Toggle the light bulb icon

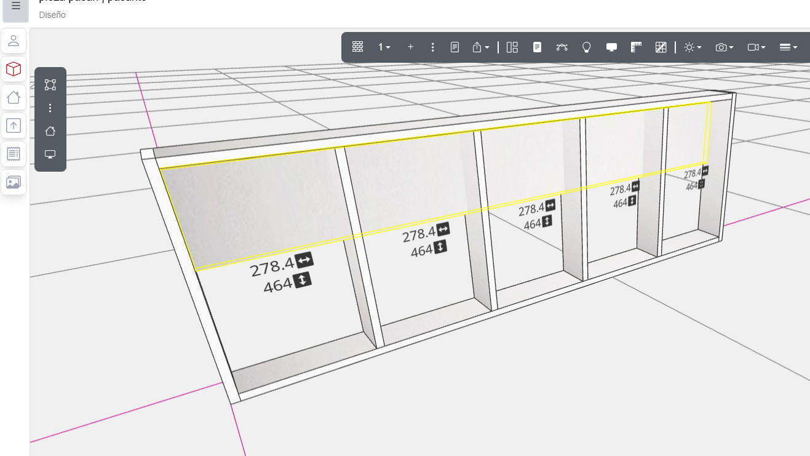pyautogui.click(x=587, y=47)
